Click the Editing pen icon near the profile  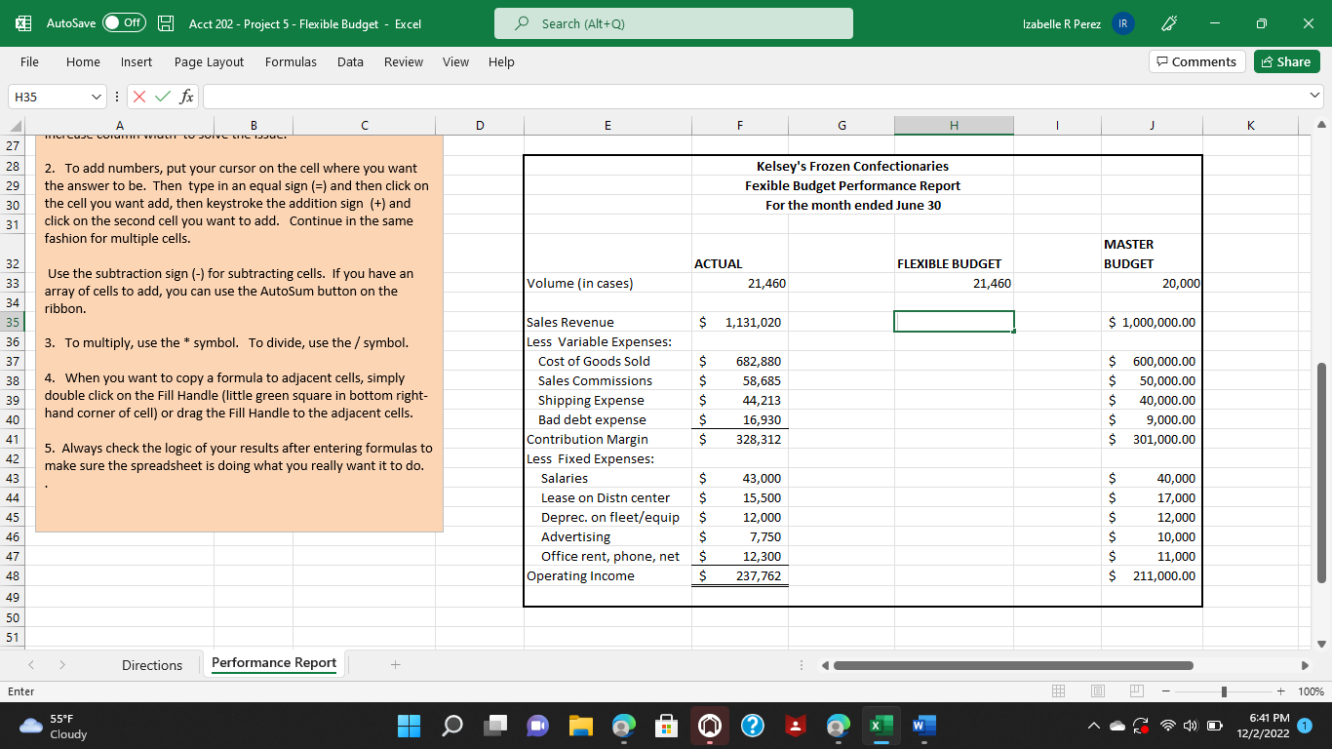[x=1170, y=23]
